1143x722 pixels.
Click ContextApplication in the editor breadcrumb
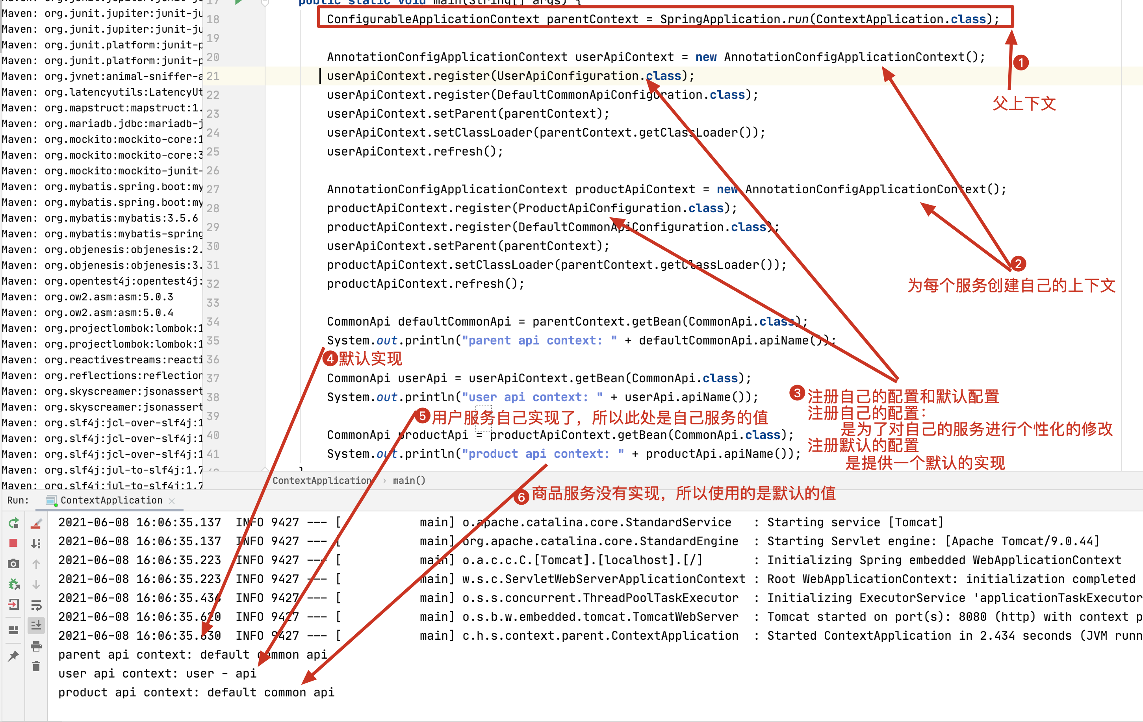click(x=322, y=481)
